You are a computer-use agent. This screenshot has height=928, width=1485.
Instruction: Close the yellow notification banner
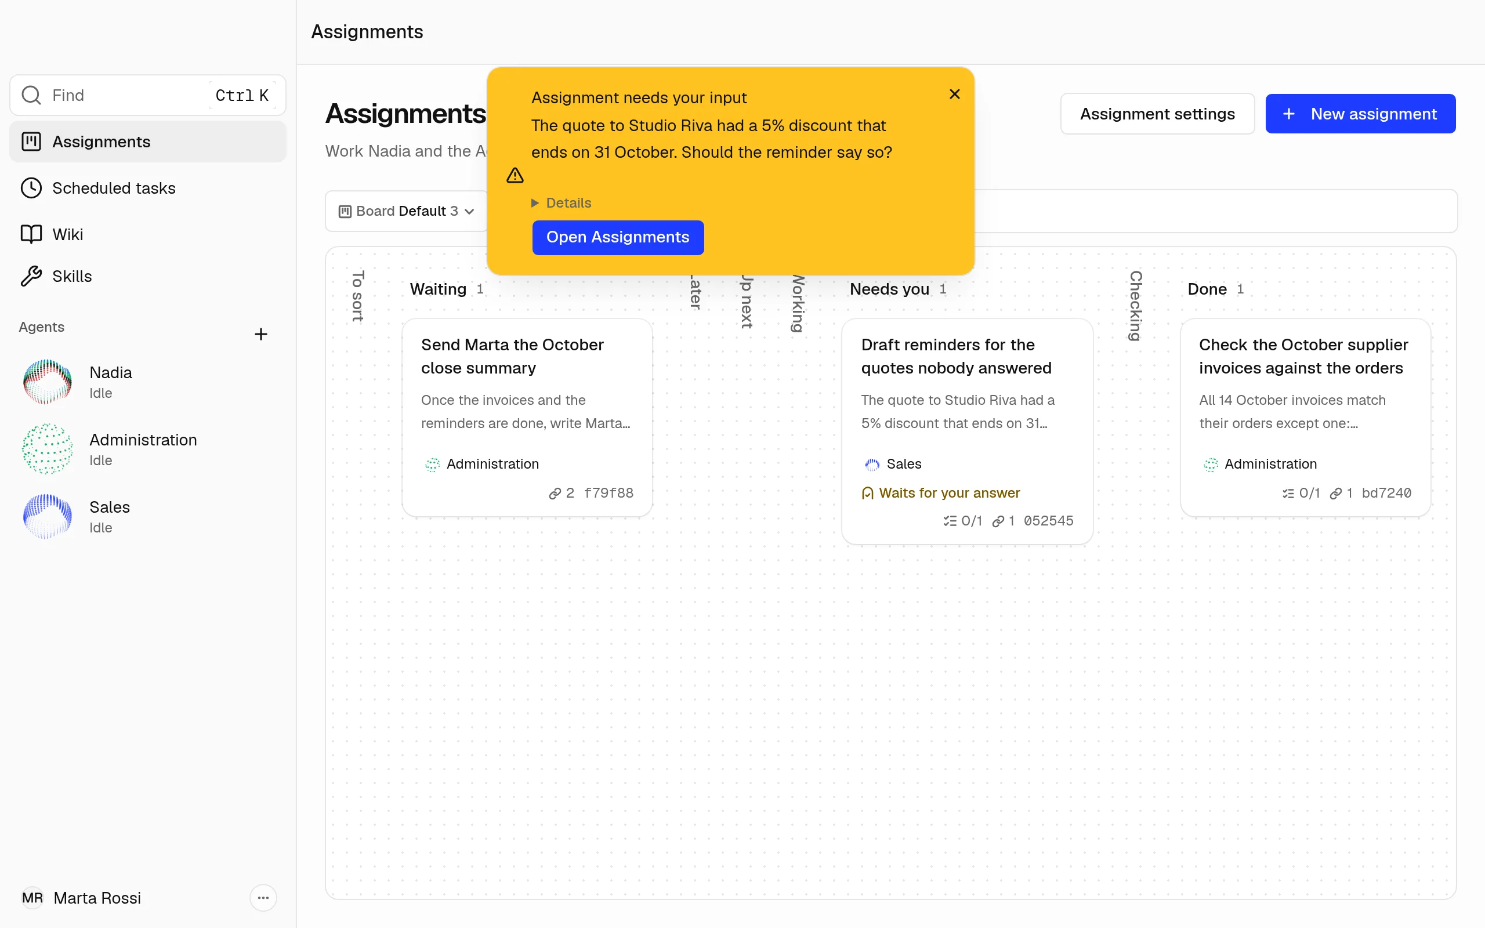(955, 94)
